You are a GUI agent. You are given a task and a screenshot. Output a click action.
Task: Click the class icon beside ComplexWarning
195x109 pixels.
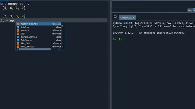(18, 37)
